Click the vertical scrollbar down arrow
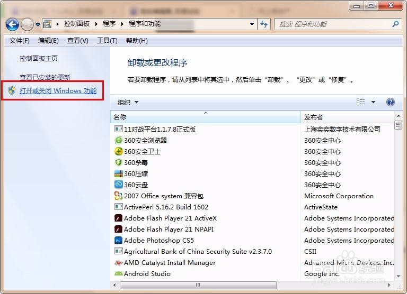This screenshot has width=407, height=294. tap(399, 277)
